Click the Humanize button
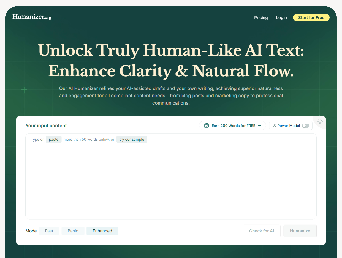Viewport: 342px width, 258px height. pyautogui.click(x=300, y=231)
